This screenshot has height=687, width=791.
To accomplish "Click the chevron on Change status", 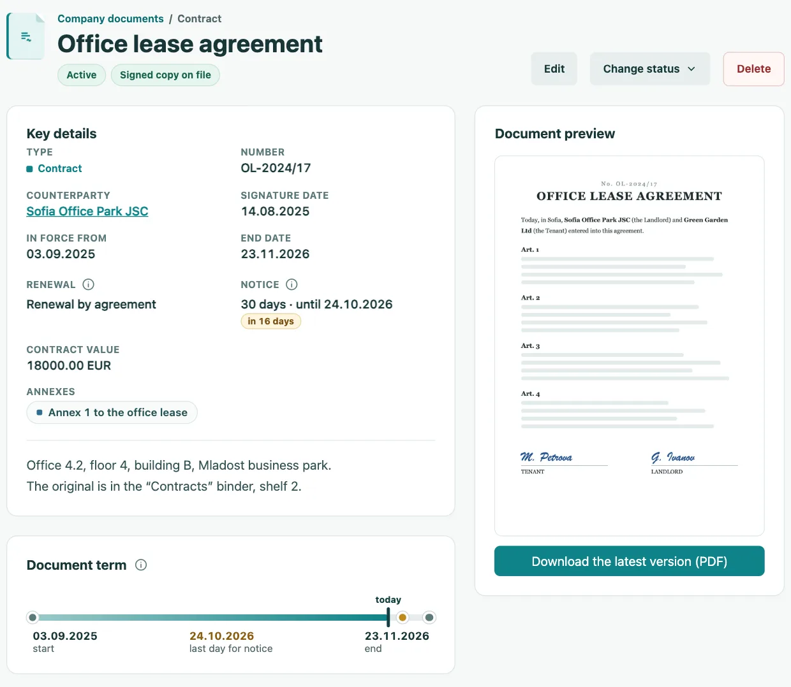I will tap(691, 69).
